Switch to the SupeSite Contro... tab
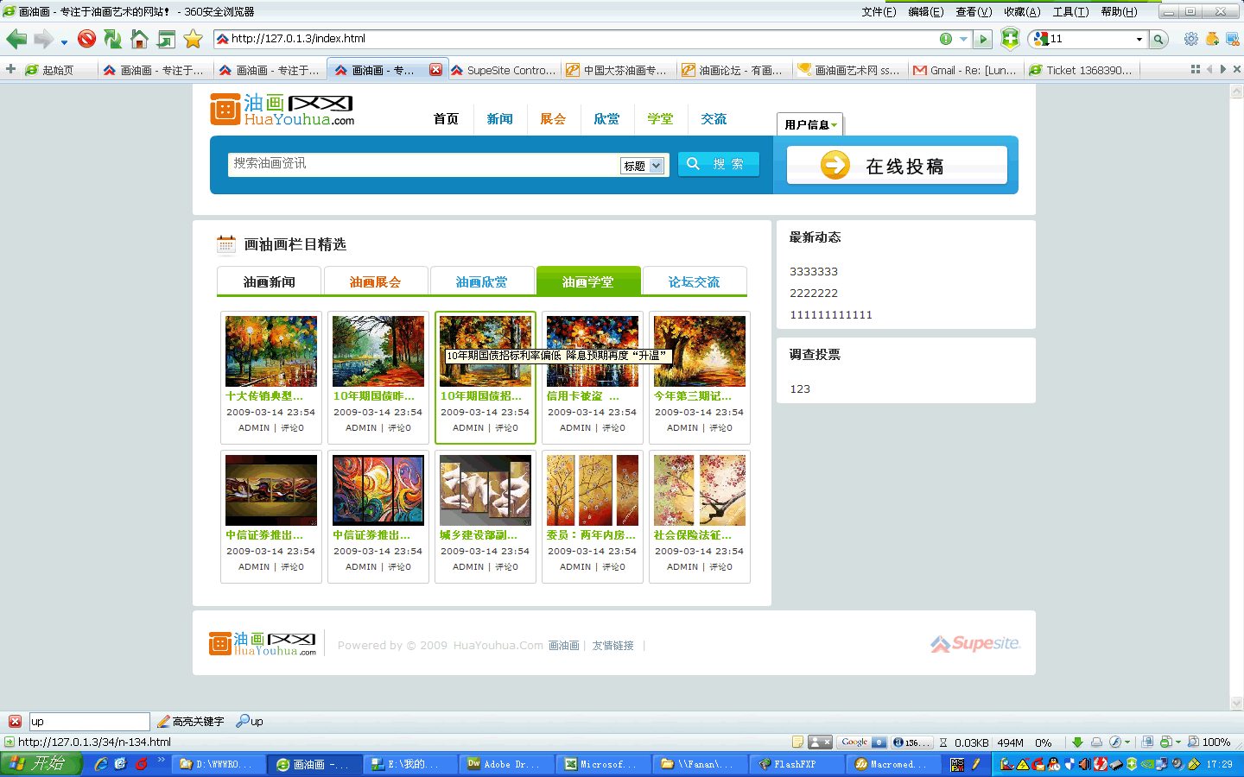 pyautogui.click(x=504, y=70)
